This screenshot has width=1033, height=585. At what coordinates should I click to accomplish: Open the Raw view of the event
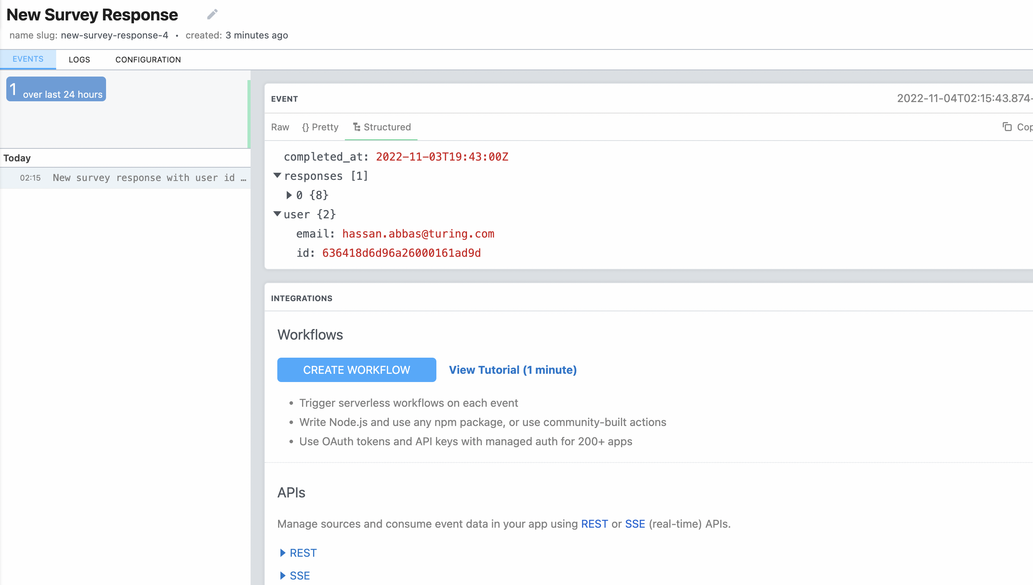tap(280, 127)
